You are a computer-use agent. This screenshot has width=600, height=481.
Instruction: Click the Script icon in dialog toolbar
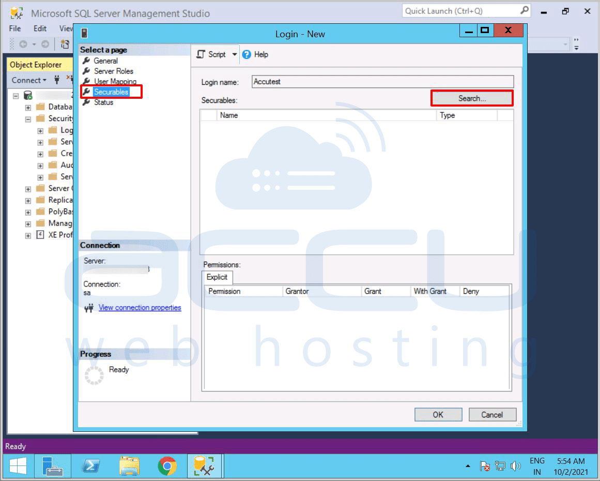coord(201,54)
